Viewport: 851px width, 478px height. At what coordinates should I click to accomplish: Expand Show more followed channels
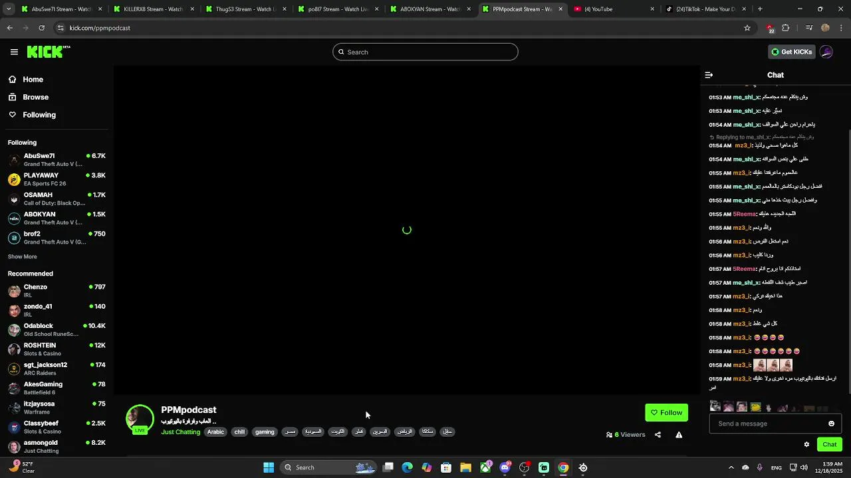pos(23,257)
